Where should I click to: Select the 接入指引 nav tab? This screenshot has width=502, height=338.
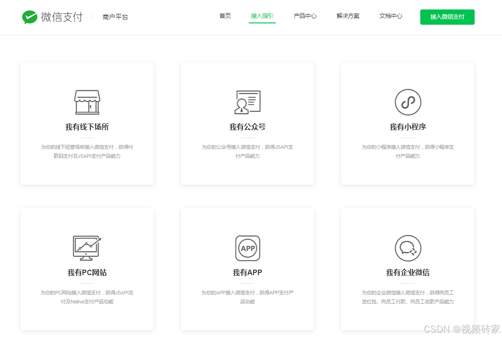pos(262,16)
